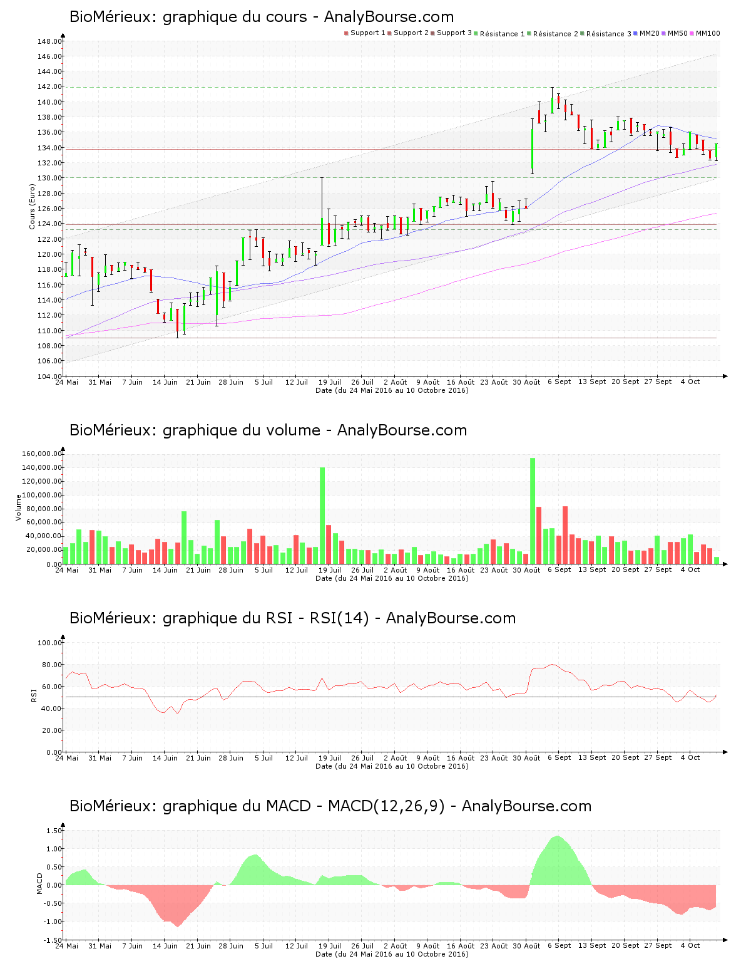This screenshot has width=751, height=971.
Task: Click the 'graphique du volume' chart title
Action: click(268, 430)
